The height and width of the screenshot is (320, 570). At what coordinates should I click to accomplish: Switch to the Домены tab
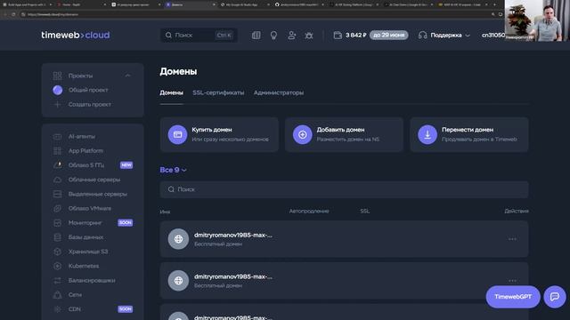point(171,92)
